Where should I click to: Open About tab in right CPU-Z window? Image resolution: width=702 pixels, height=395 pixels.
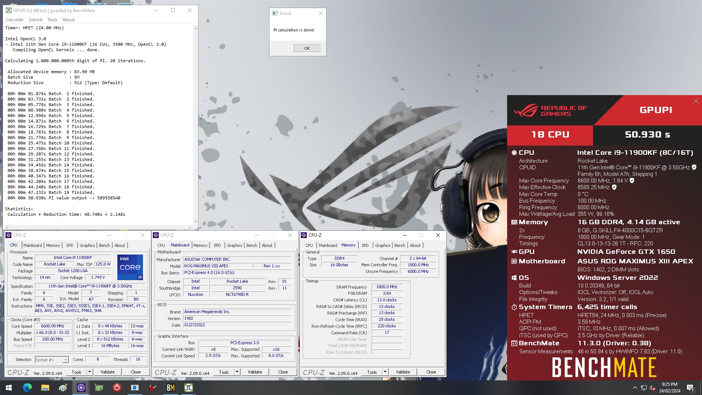[x=415, y=245]
